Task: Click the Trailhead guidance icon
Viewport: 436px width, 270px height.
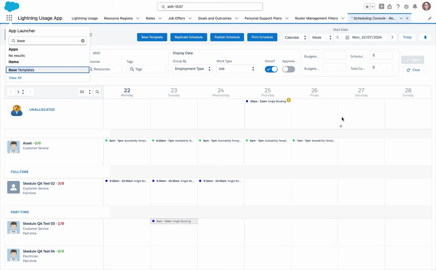Action: [x=390, y=6]
